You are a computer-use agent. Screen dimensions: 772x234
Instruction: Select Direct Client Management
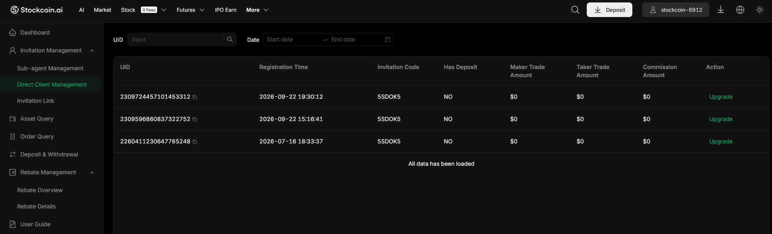click(x=52, y=84)
